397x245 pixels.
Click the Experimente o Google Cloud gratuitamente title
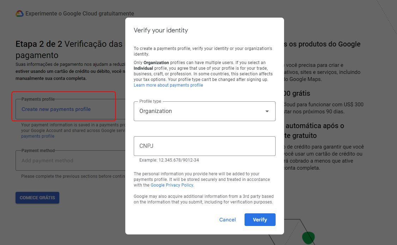coord(80,14)
